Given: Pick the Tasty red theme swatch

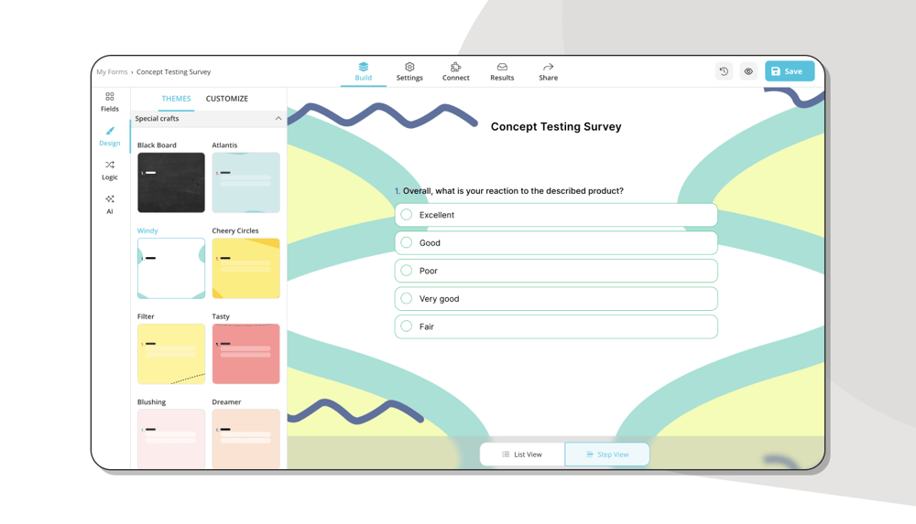Looking at the screenshot, I should [x=245, y=354].
